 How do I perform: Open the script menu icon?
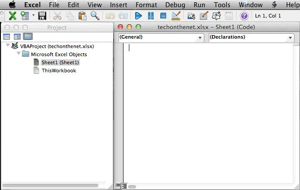point(274,4)
